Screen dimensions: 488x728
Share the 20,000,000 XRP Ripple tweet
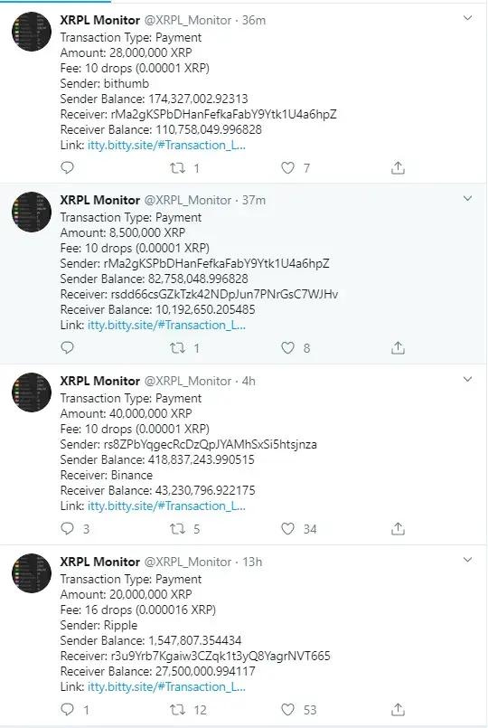[x=398, y=709]
